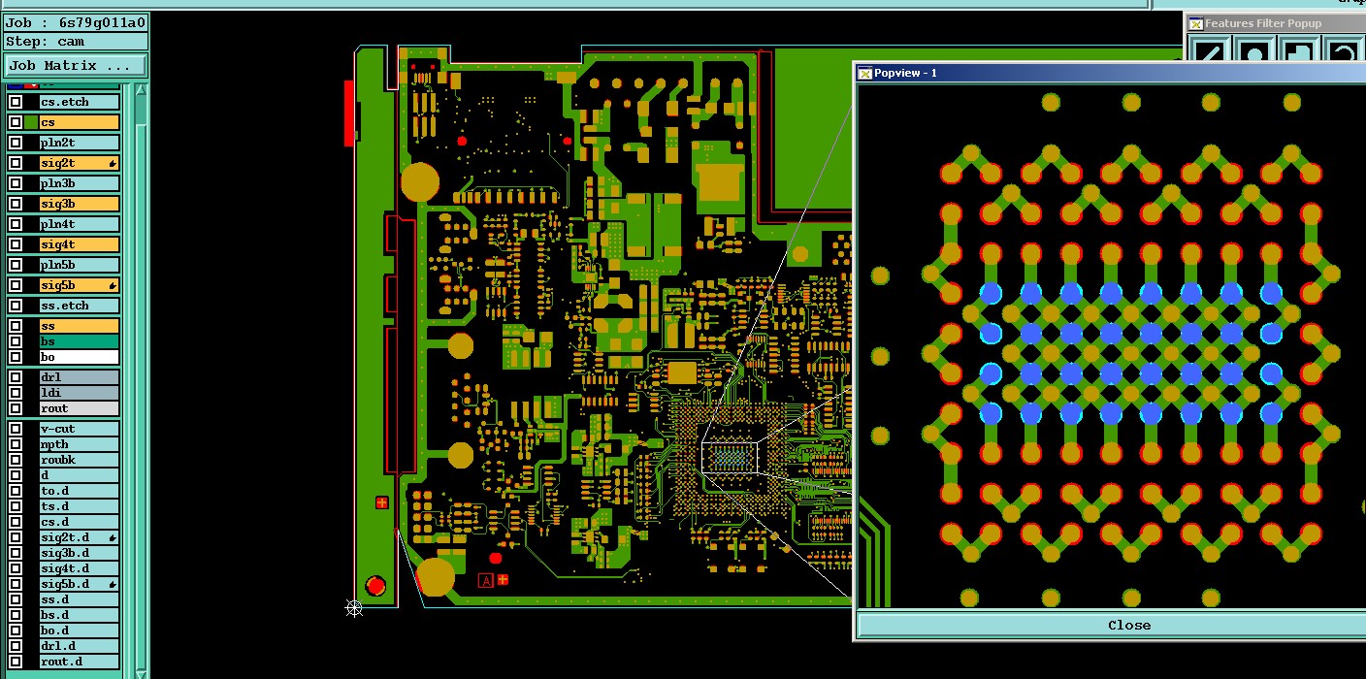Image resolution: width=1366 pixels, height=679 pixels.
Task: Select the pln5b layer name
Action: (80, 265)
